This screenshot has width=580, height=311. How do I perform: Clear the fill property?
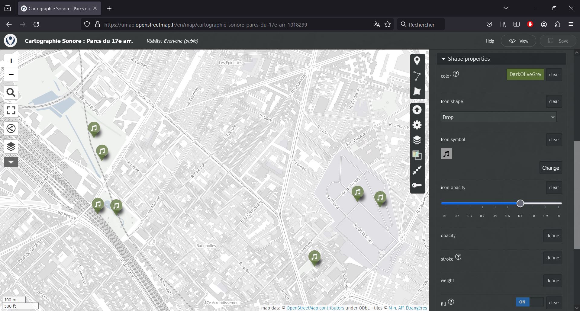tap(554, 303)
